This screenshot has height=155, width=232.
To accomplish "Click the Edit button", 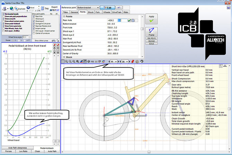I will coord(108,8).
